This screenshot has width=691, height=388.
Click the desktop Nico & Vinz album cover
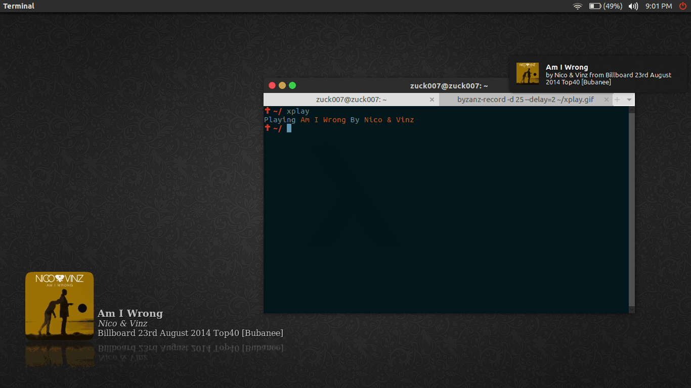click(60, 306)
